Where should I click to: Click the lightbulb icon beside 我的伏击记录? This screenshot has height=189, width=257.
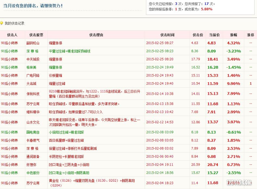pyautogui.click(x=1, y=23)
